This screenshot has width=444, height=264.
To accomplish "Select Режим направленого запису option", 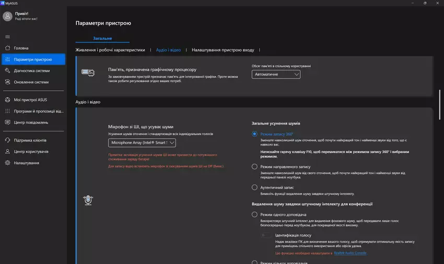I will [255, 166].
